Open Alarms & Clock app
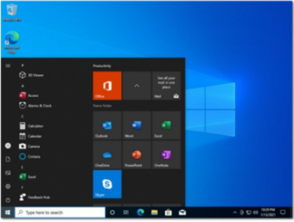 (35, 105)
